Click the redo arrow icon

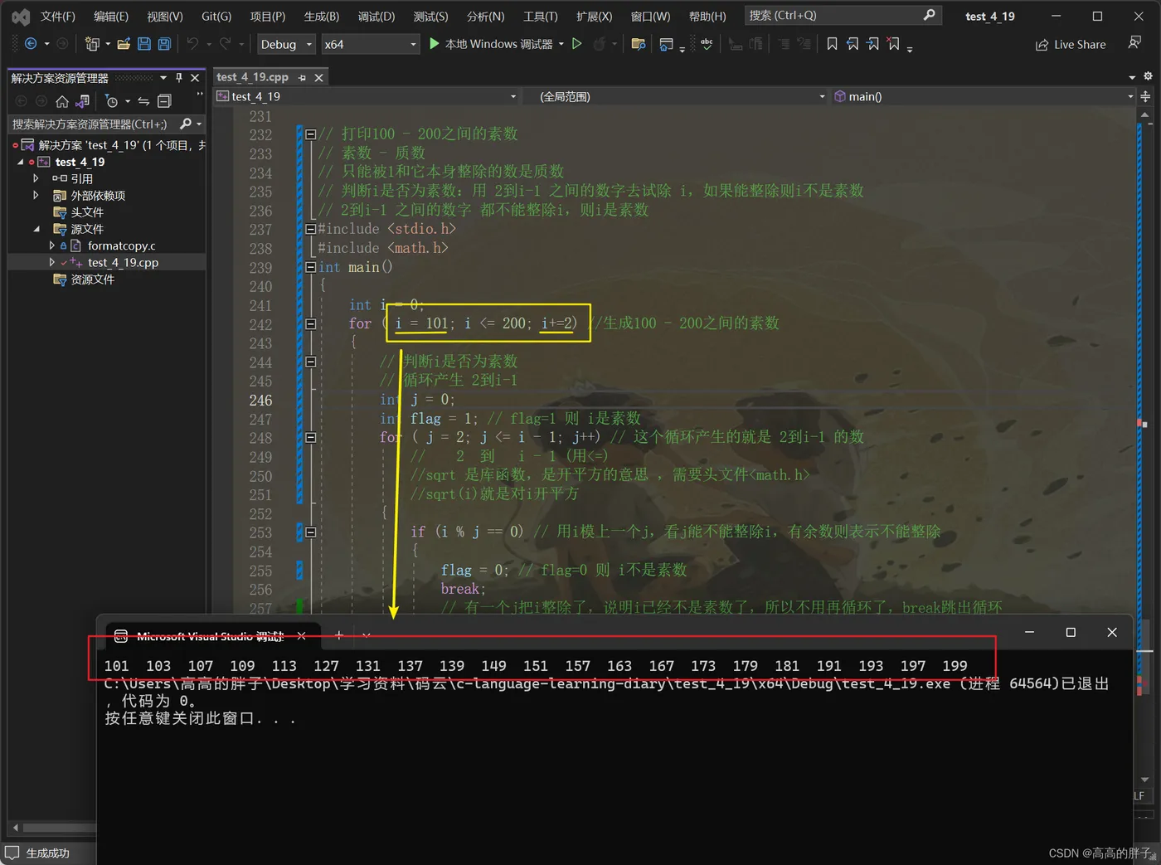(225, 44)
